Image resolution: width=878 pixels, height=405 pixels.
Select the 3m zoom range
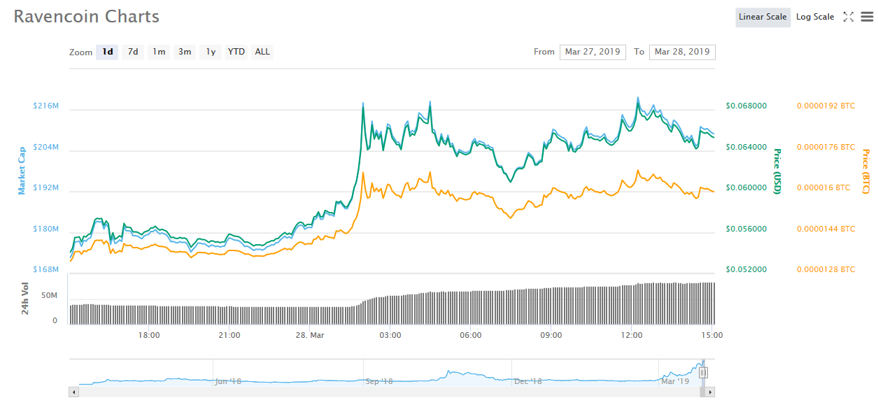coord(185,52)
